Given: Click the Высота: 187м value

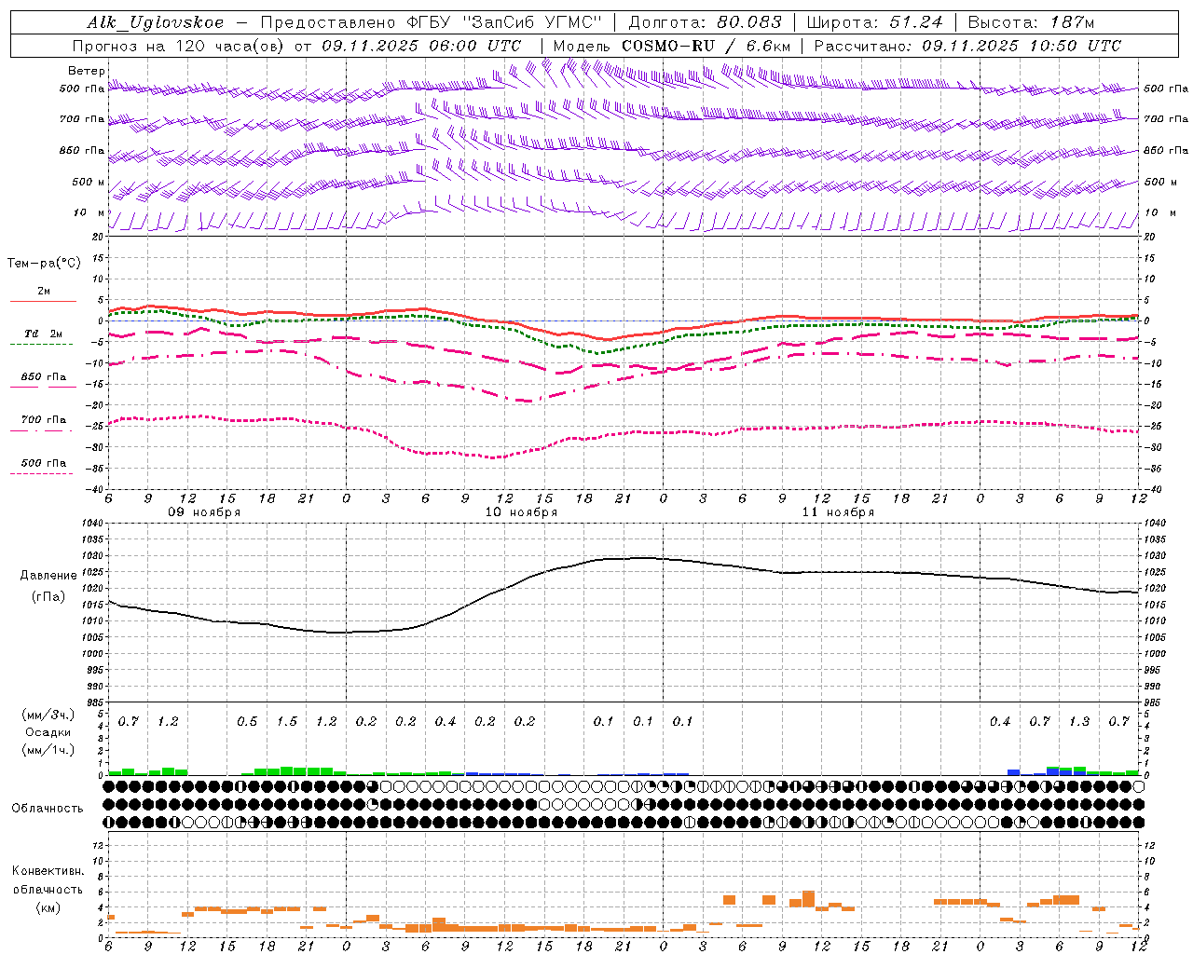Looking at the screenshot, I should [1031, 22].
